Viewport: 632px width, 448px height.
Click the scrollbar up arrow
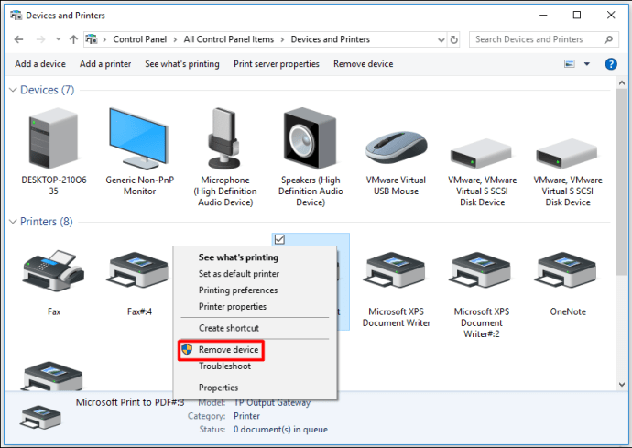(x=622, y=82)
